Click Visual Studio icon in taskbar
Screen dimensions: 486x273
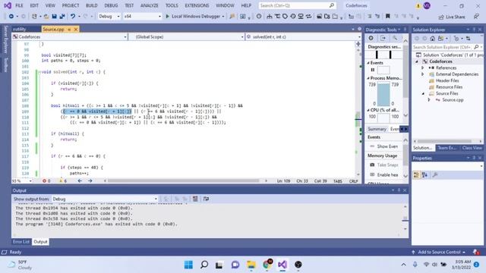coord(282,265)
